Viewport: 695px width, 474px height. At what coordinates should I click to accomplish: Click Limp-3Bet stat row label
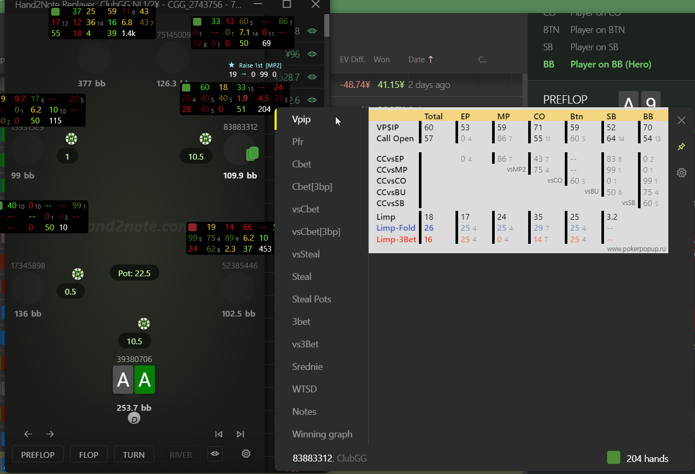pyautogui.click(x=396, y=240)
